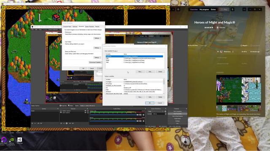The width and height of the screenshot is (270, 151).
Task: Click Stop Recording in OBS Controls
Action: click(x=177, y=114)
